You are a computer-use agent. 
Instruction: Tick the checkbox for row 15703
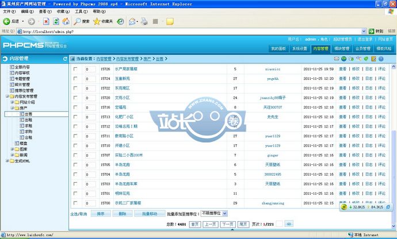click(x=75, y=184)
